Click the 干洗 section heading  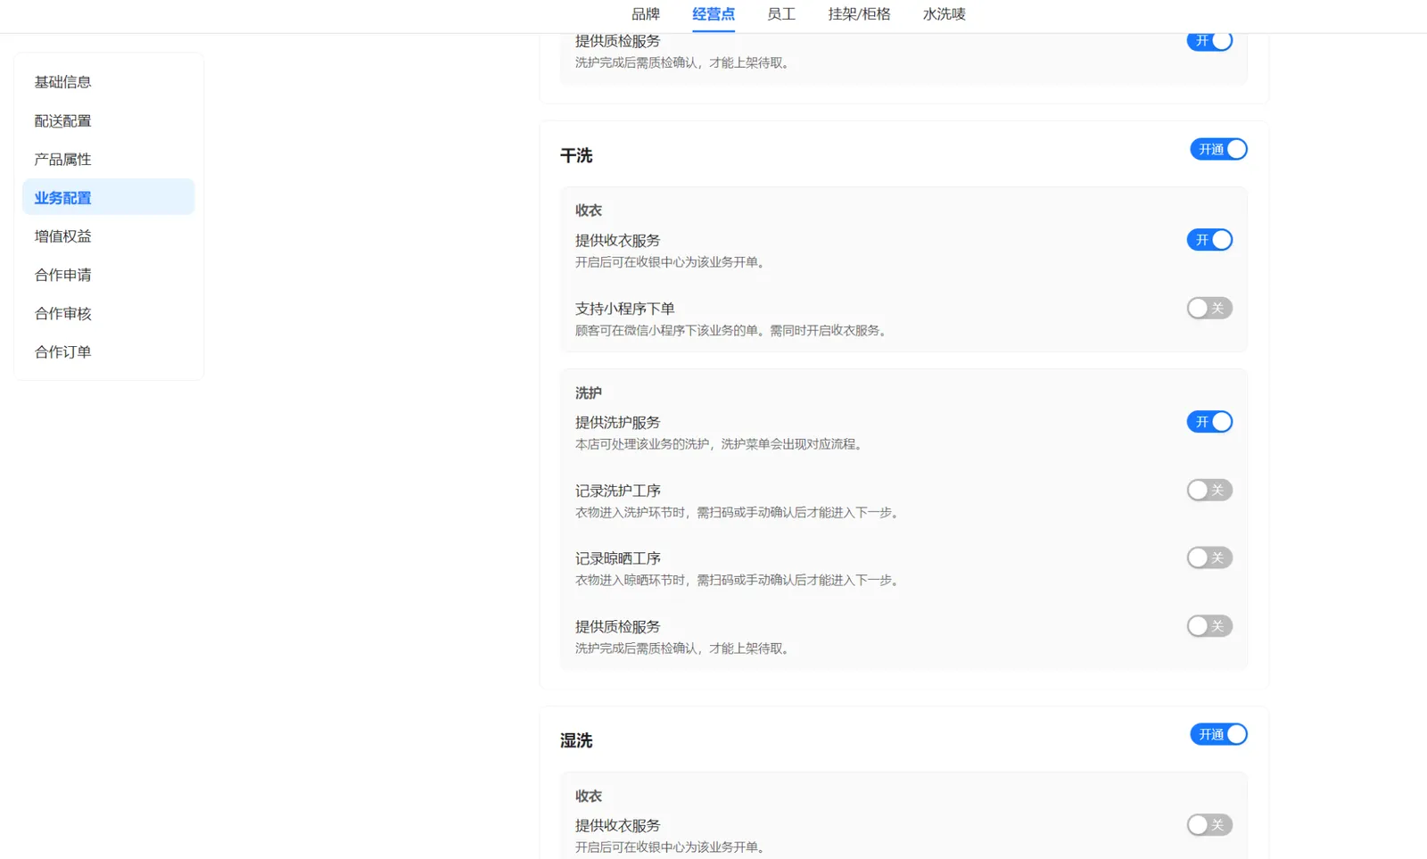[x=576, y=155]
